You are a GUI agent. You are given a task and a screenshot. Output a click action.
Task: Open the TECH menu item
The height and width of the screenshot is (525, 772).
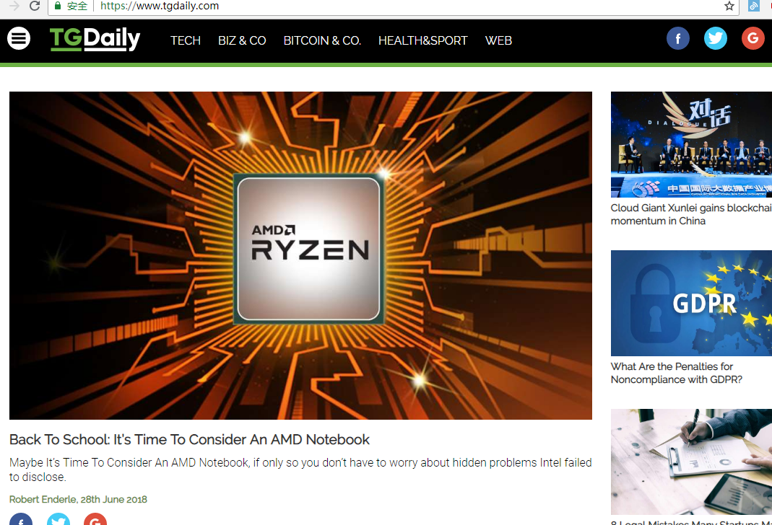[186, 40]
